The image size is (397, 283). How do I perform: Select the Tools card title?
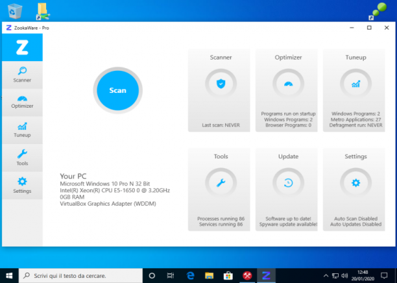tap(221, 156)
